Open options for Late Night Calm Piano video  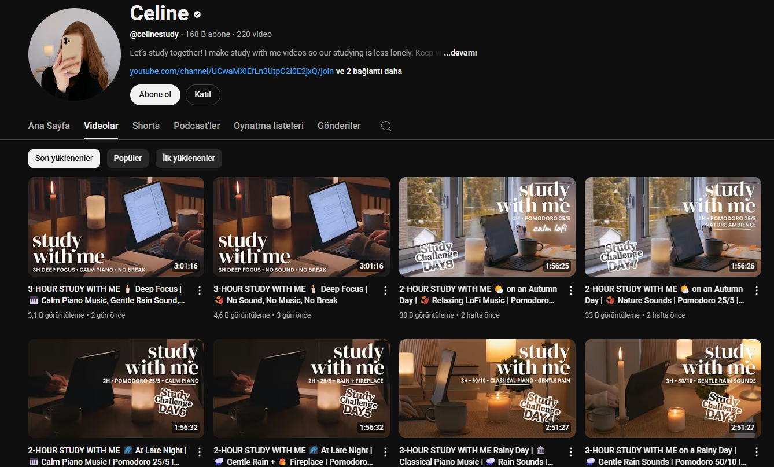(200, 451)
